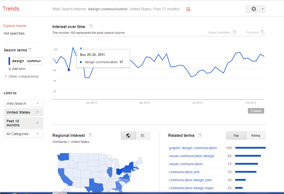Open the settings gear menu
This screenshot has height=194, width=284.
(x=255, y=9)
